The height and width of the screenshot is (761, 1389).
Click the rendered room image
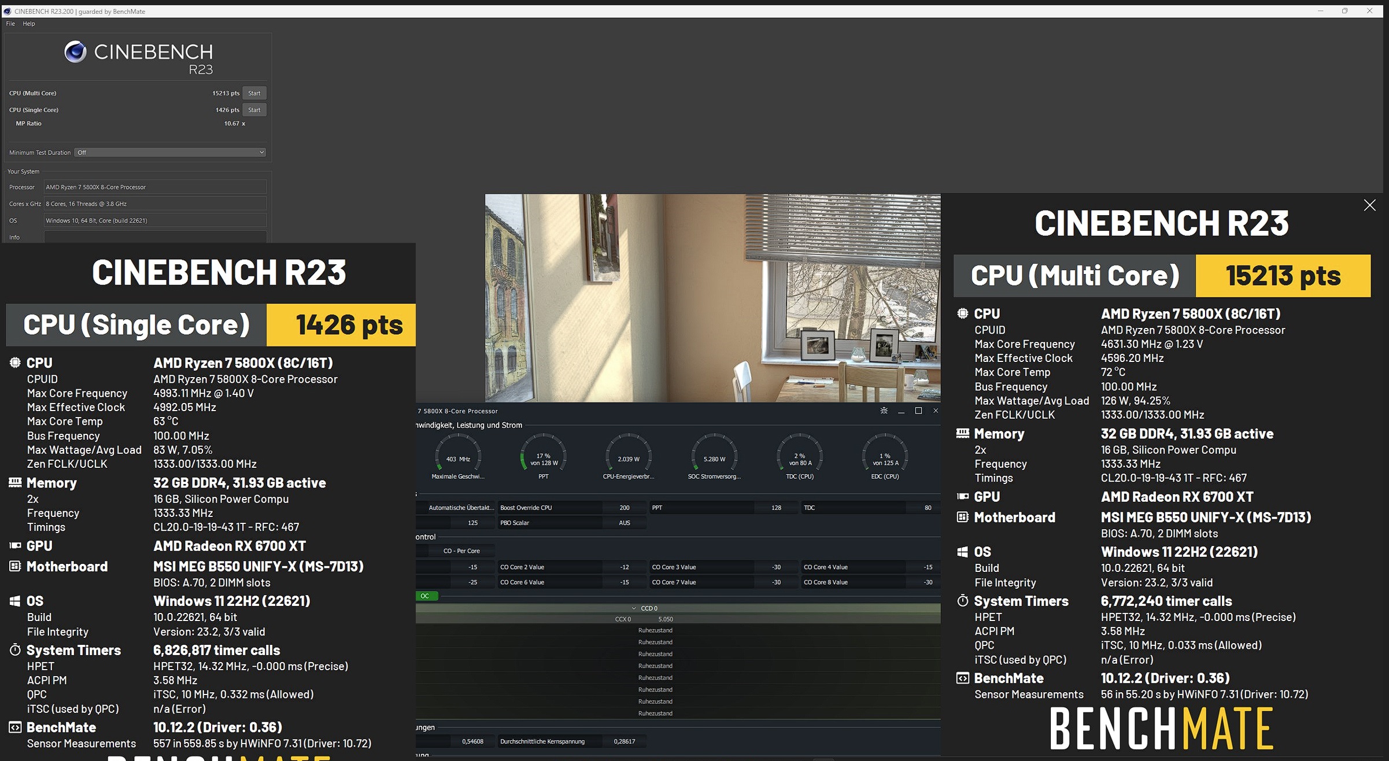tap(712, 298)
